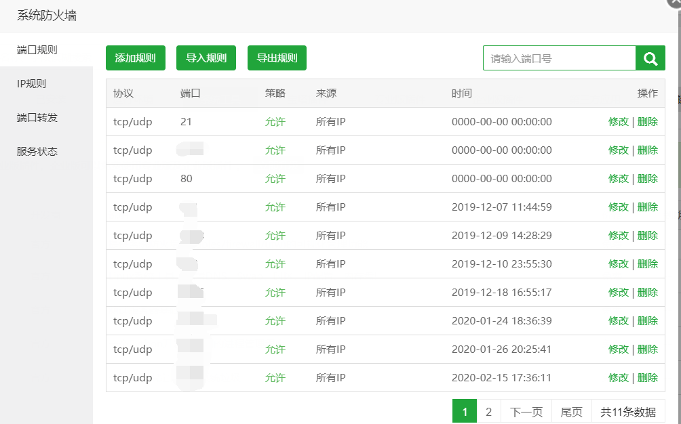
Task: Modify the rule dated 2019-12-07 11:44:59
Action: click(x=619, y=207)
